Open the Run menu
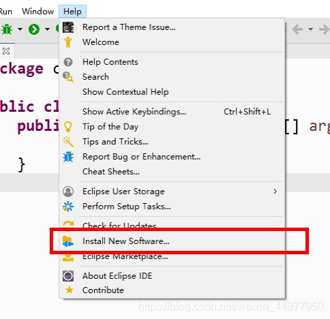This screenshot has width=330, height=319. point(6,11)
